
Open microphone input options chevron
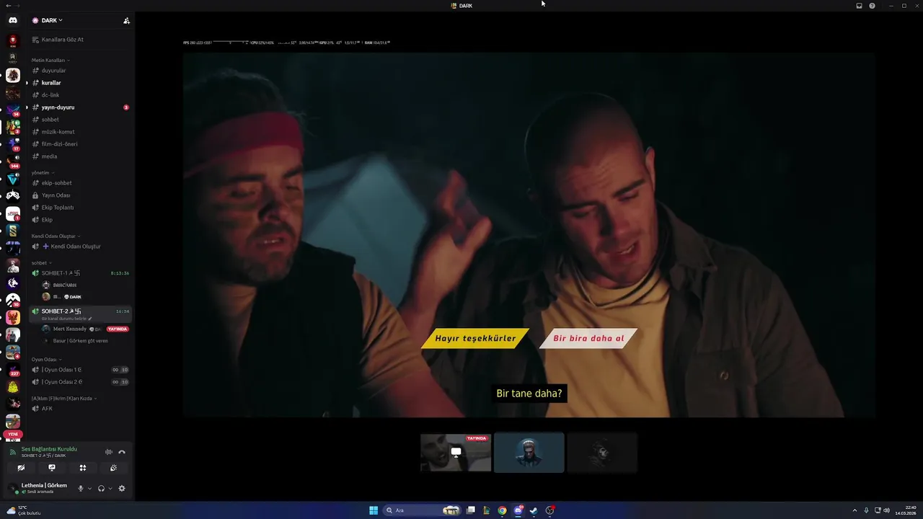click(x=89, y=488)
